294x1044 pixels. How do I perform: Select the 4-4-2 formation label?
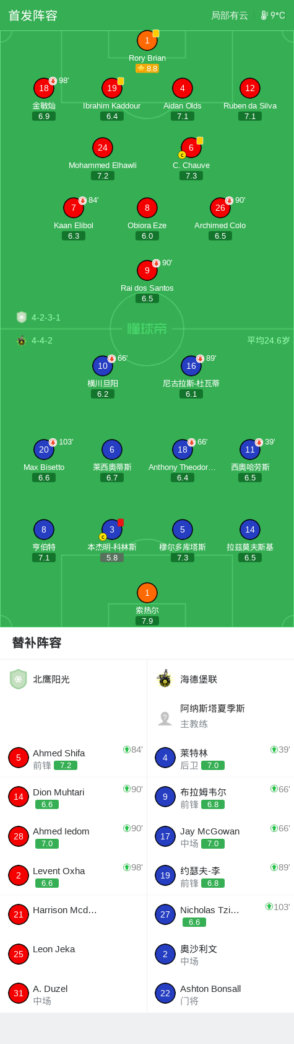click(42, 340)
